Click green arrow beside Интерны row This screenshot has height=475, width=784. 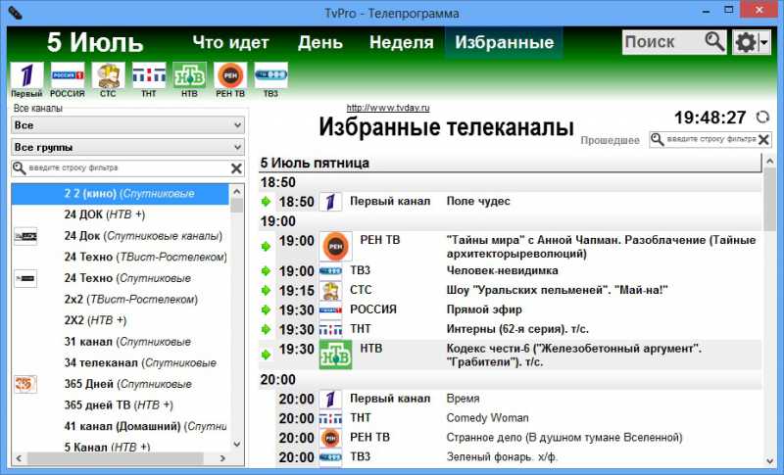click(266, 330)
